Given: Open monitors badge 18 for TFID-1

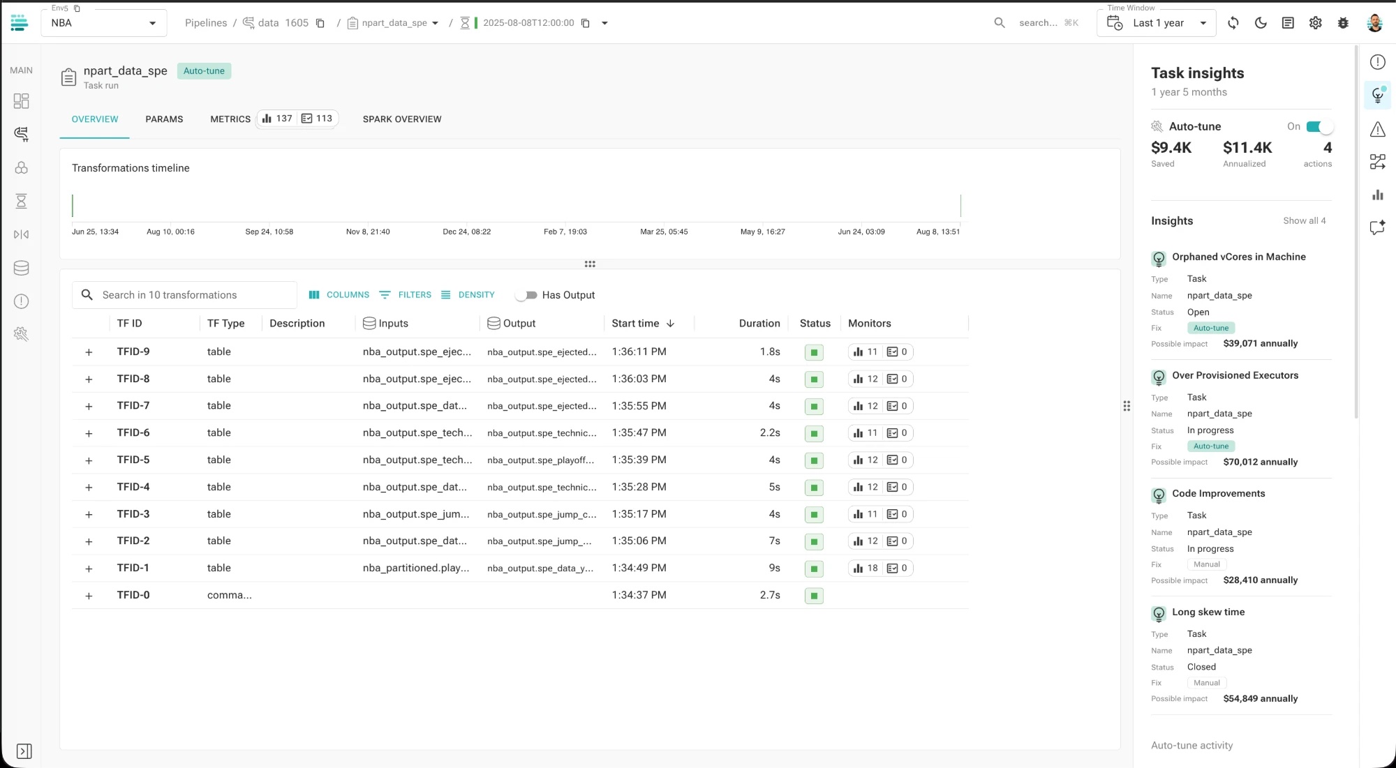Looking at the screenshot, I should point(866,569).
